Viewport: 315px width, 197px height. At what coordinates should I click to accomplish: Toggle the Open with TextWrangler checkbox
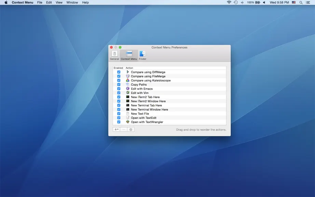[119, 122]
